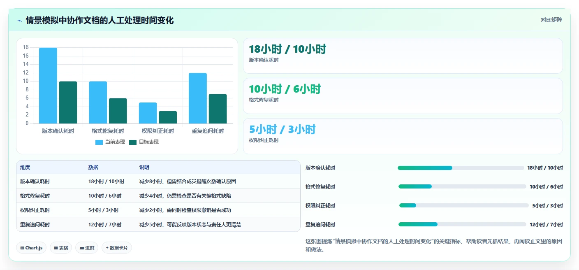Screen dimensions: 579x270
Task: Click the summary paragraph below progress bars
Action: tap(434, 245)
